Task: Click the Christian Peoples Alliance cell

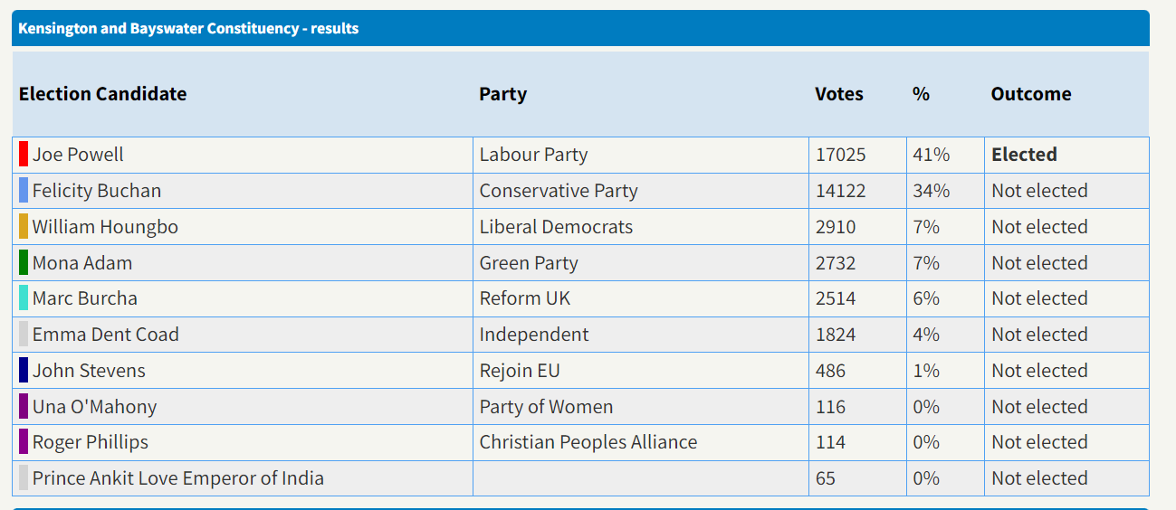Action: 588,442
